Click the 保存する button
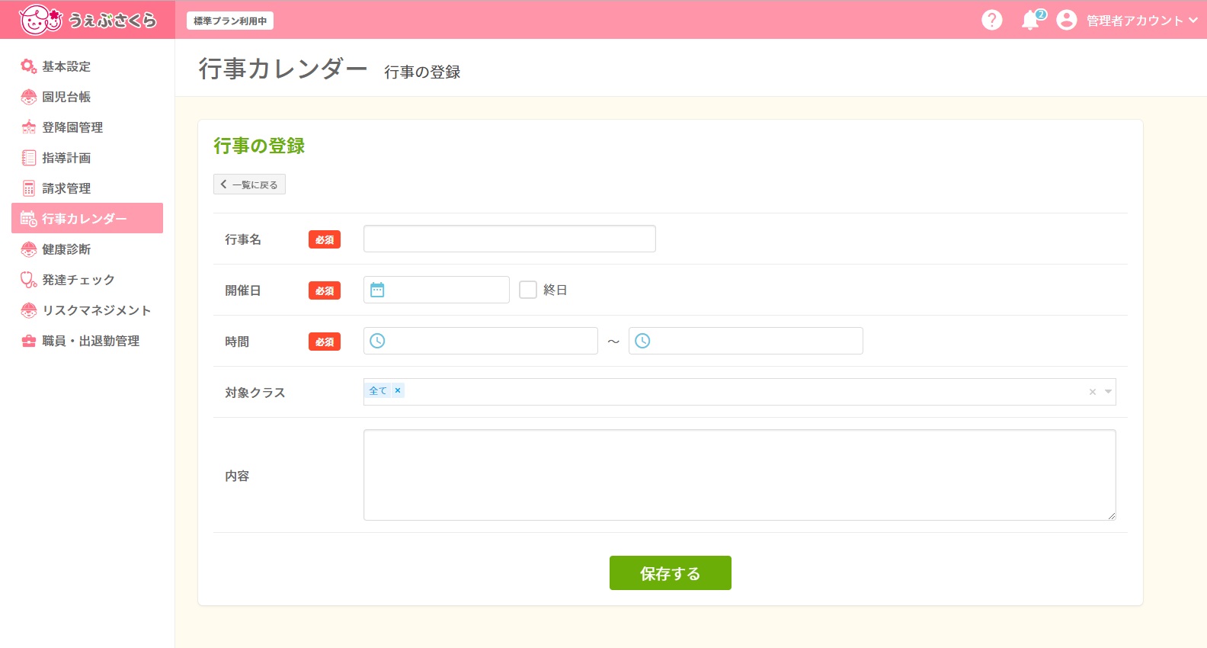 (671, 573)
